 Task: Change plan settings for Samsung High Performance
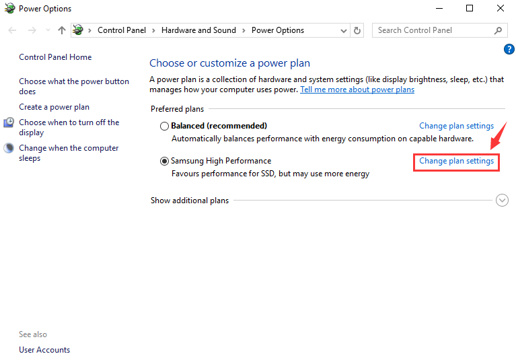pyautogui.click(x=456, y=161)
